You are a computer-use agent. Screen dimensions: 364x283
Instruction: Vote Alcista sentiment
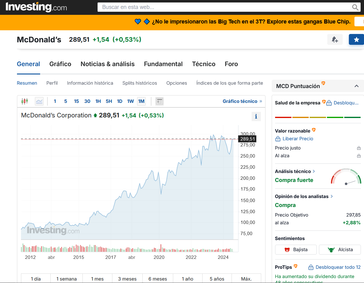pos(340,250)
